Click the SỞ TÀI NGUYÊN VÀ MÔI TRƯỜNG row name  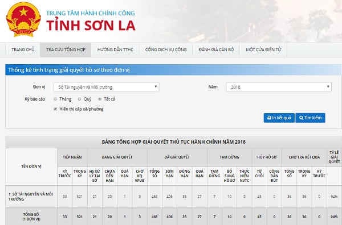(x=31, y=197)
